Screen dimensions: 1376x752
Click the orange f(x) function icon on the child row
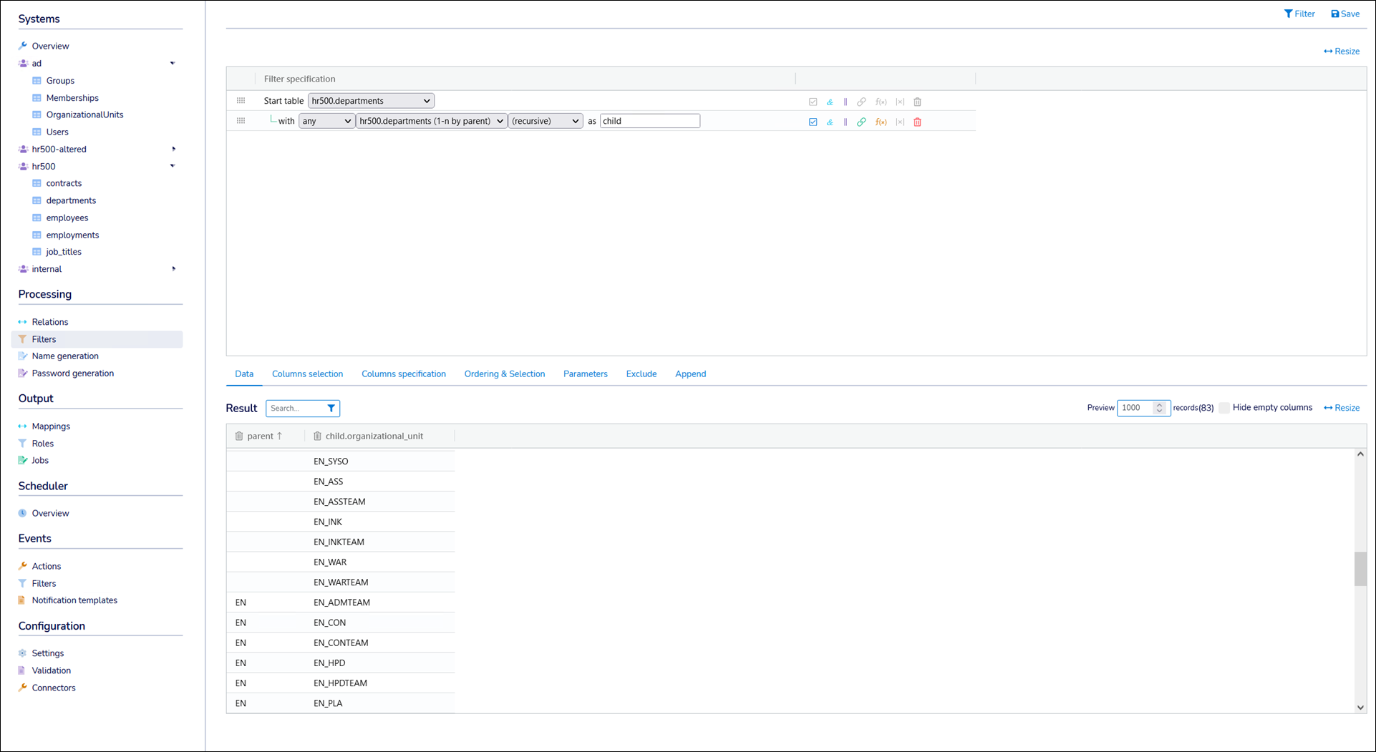(881, 122)
